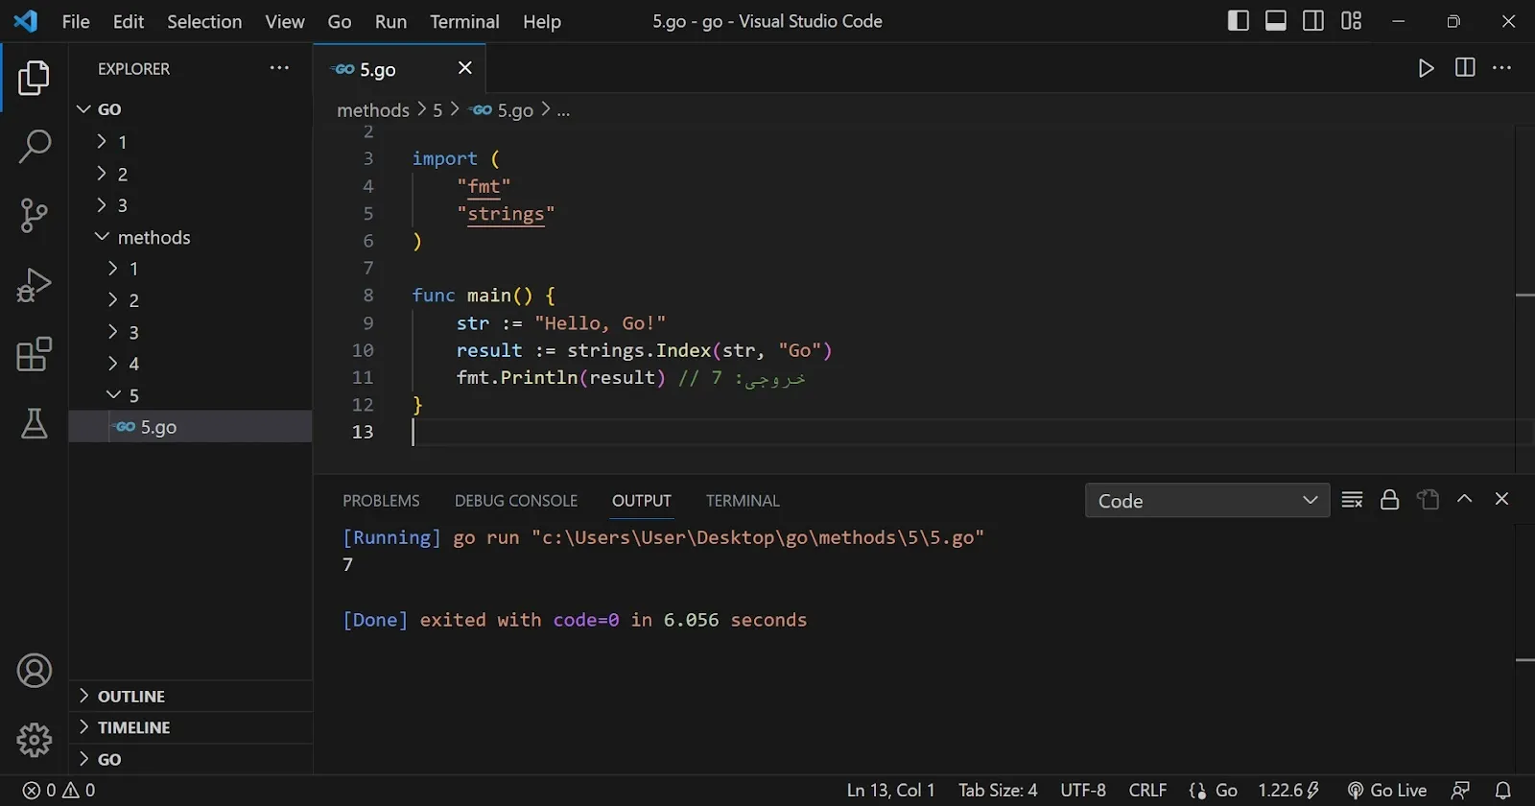Select 5.go file in explorer tree

191,427
